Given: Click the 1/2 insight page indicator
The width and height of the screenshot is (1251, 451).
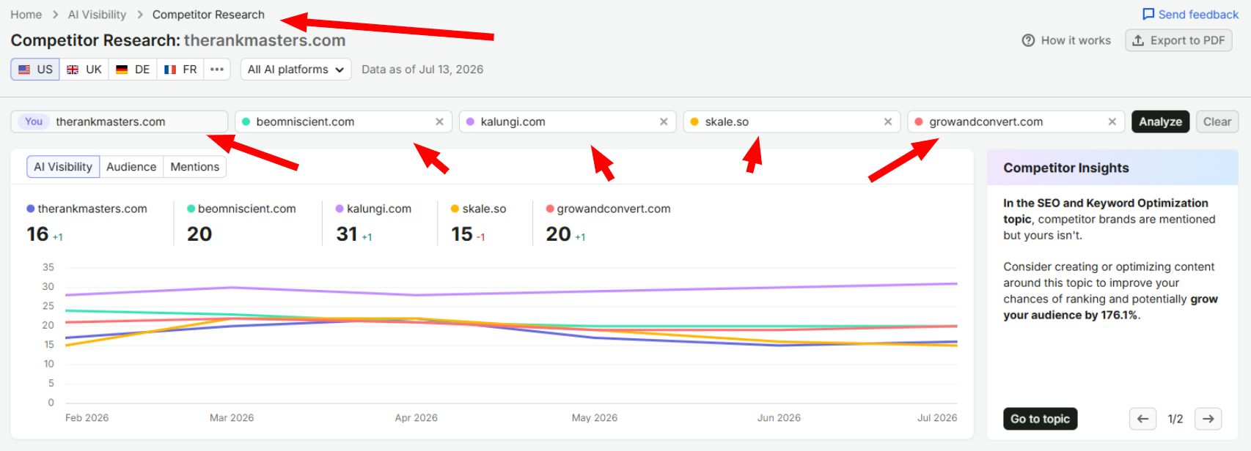Looking at the screenshot, I should (x=1175, y=419).
